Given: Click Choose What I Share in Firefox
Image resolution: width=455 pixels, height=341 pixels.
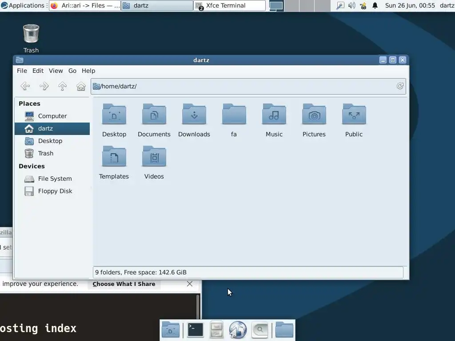Looking at the screenshot, I should pos(124,284).
